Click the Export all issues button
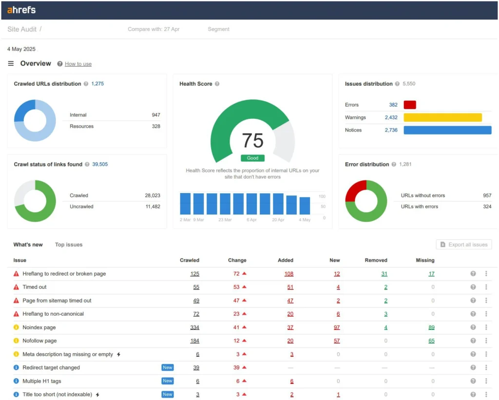The image size is (499, 400). click(x=464, y=245)
